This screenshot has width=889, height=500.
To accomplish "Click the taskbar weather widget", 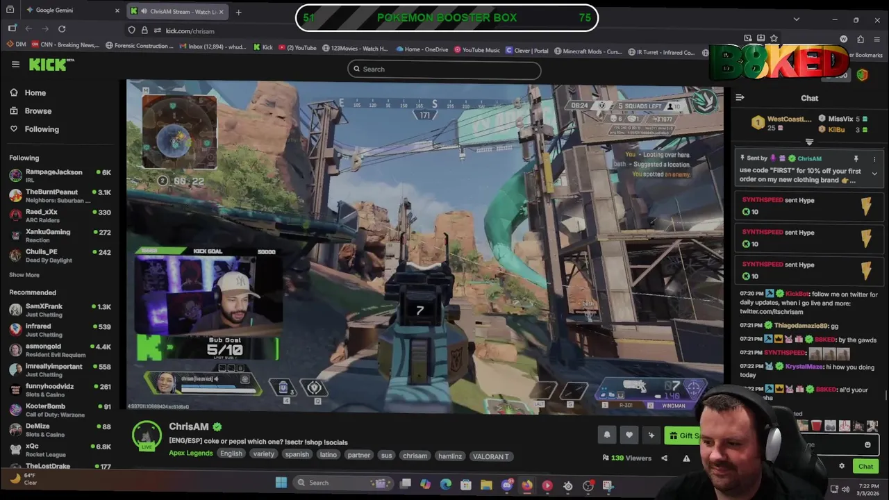I will pyautogui.click(x=24, y=478).
